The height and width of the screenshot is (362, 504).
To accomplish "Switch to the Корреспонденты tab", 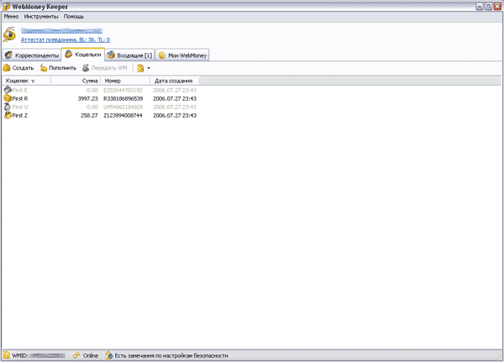I will (32, 55).
